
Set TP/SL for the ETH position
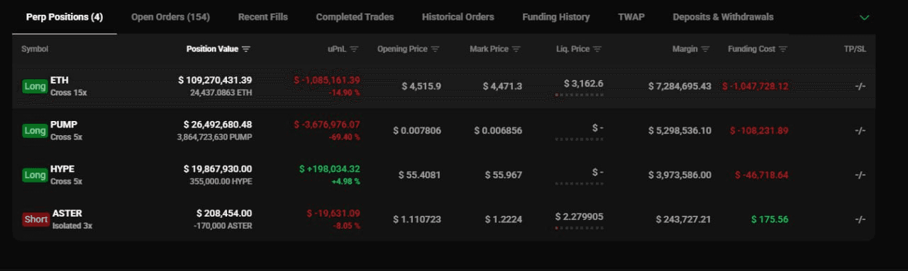[860, 86]
